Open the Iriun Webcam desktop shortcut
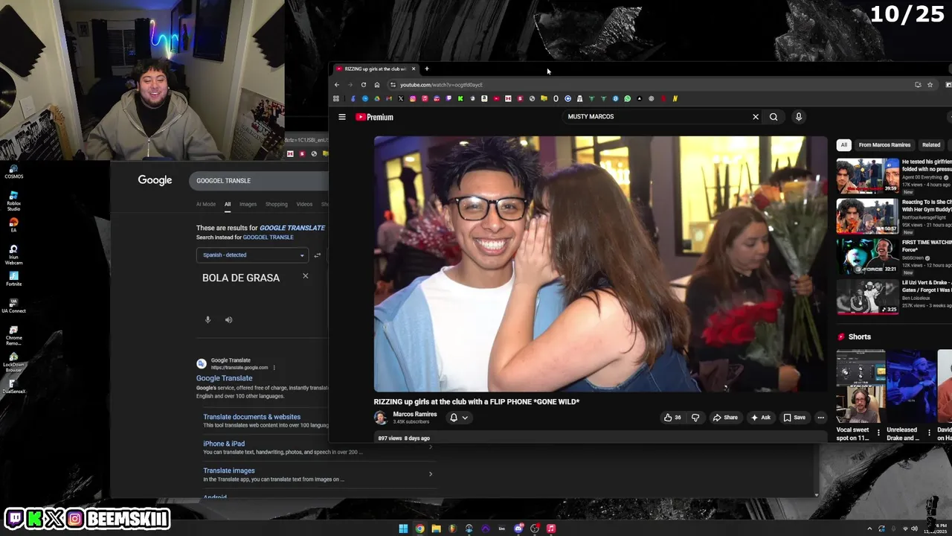 coord(13,254)
